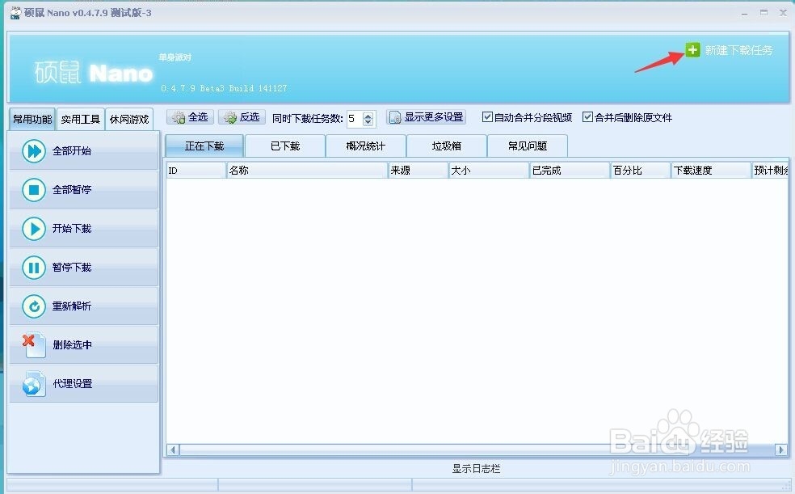Click the 全部暂停 stop-all icon

coord(34,190)
